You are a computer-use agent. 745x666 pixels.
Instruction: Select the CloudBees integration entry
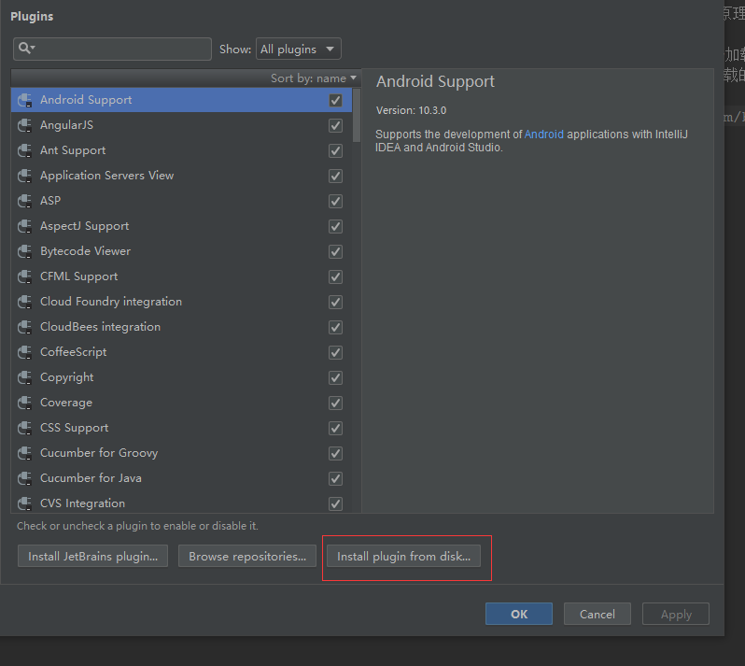[x=181, y=327]
